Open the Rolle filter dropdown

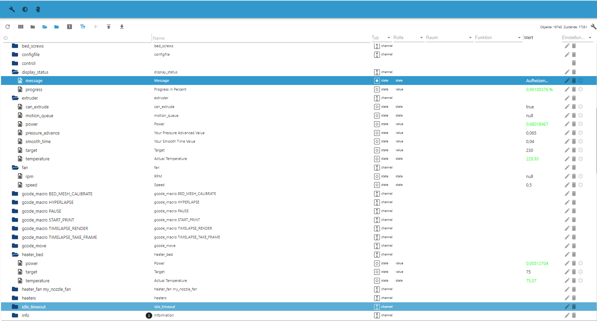click(x=408, y=38)
